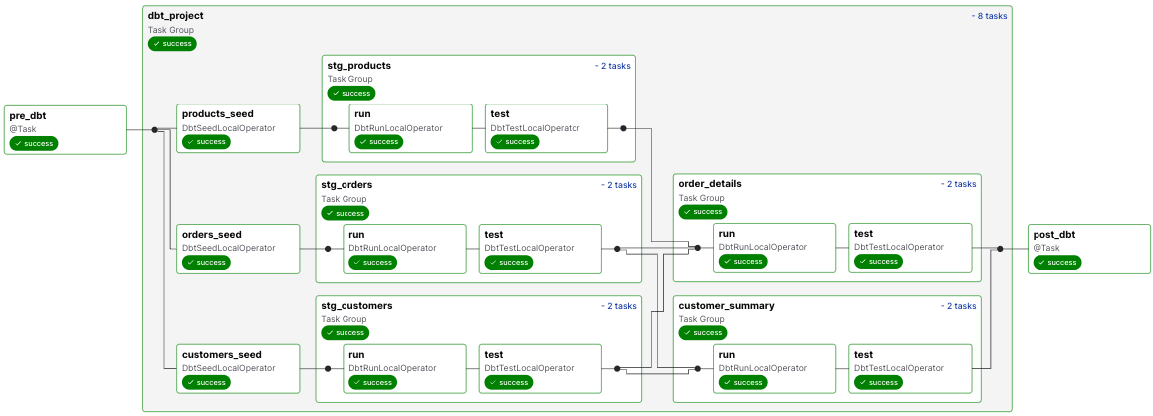The image size is (1153, 416).
Task: Open the orders_seed task node
Action: [238, 249]
